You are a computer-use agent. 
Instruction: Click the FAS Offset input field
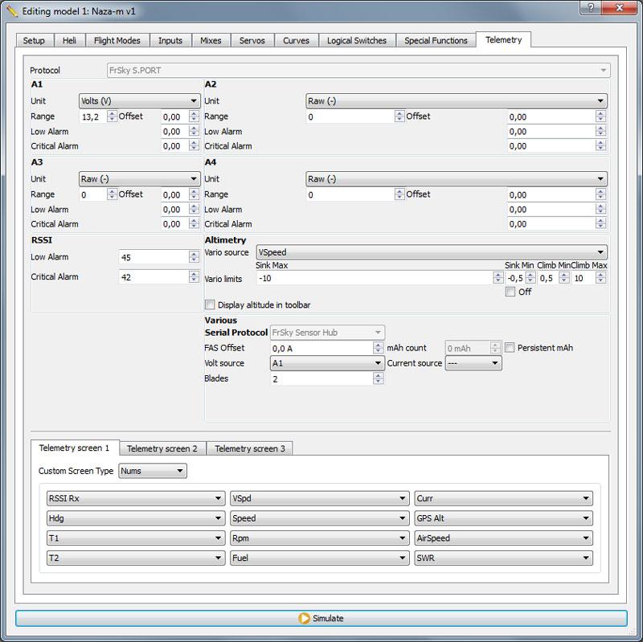(x=321, y=348)
